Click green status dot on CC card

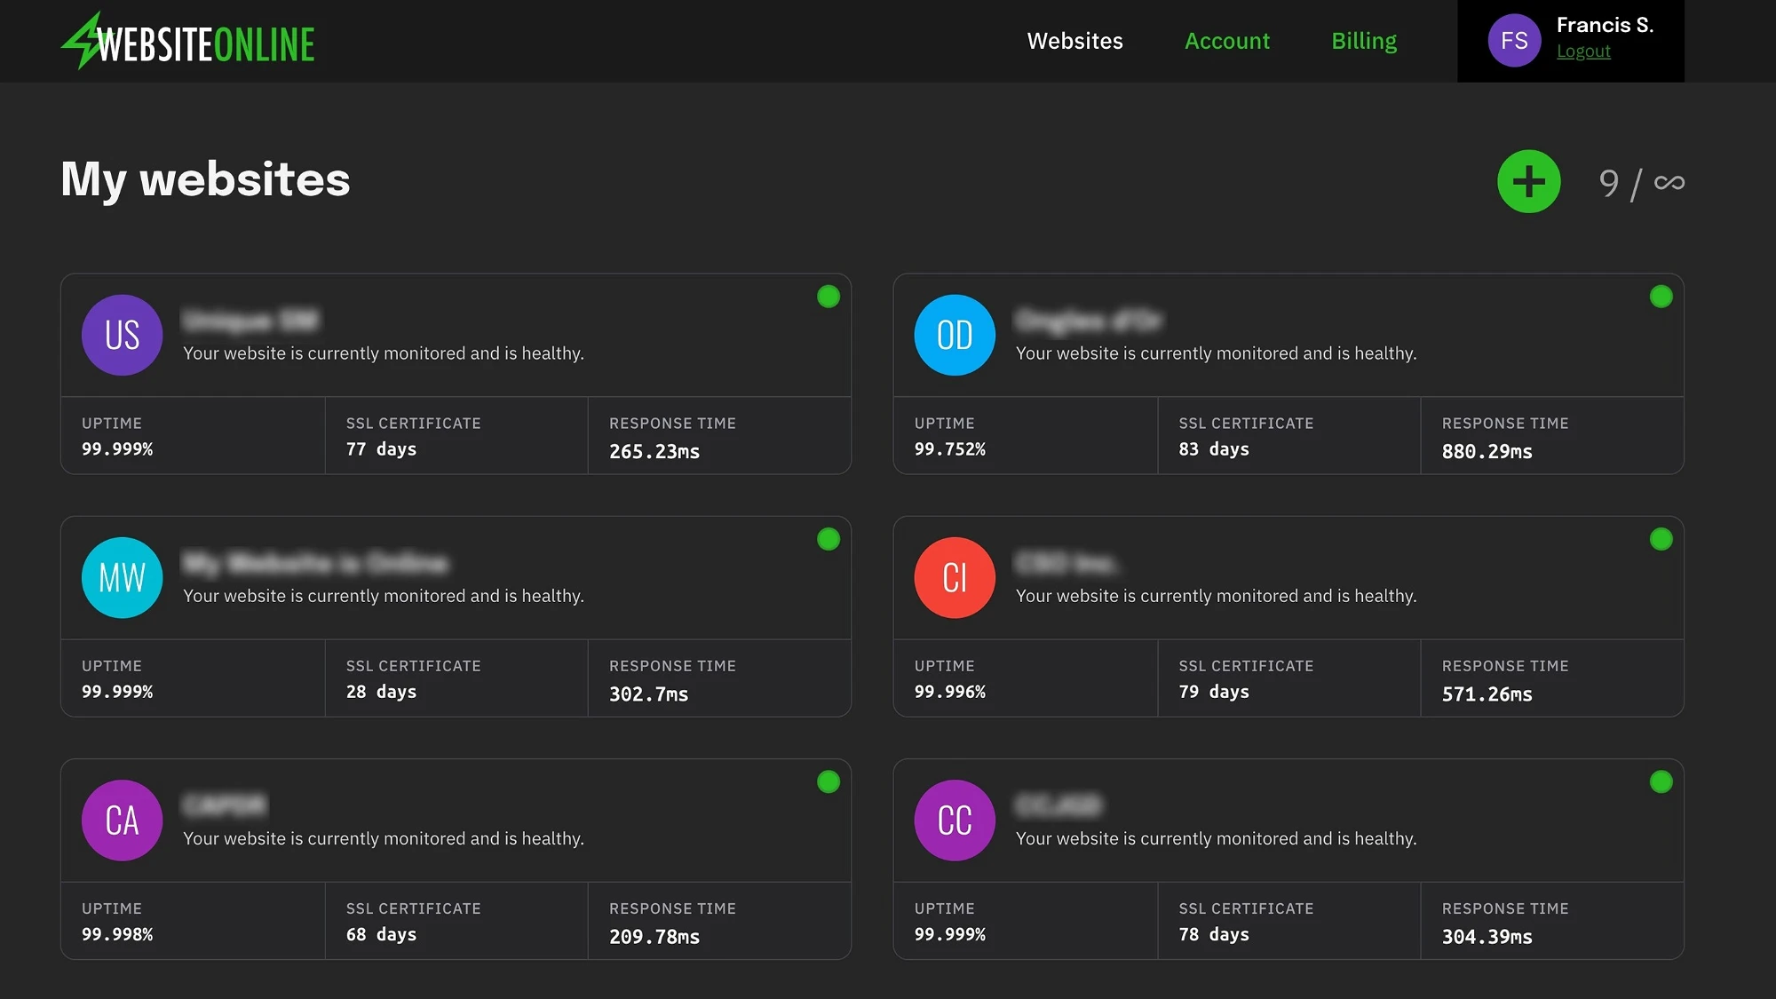[1661, 781]
